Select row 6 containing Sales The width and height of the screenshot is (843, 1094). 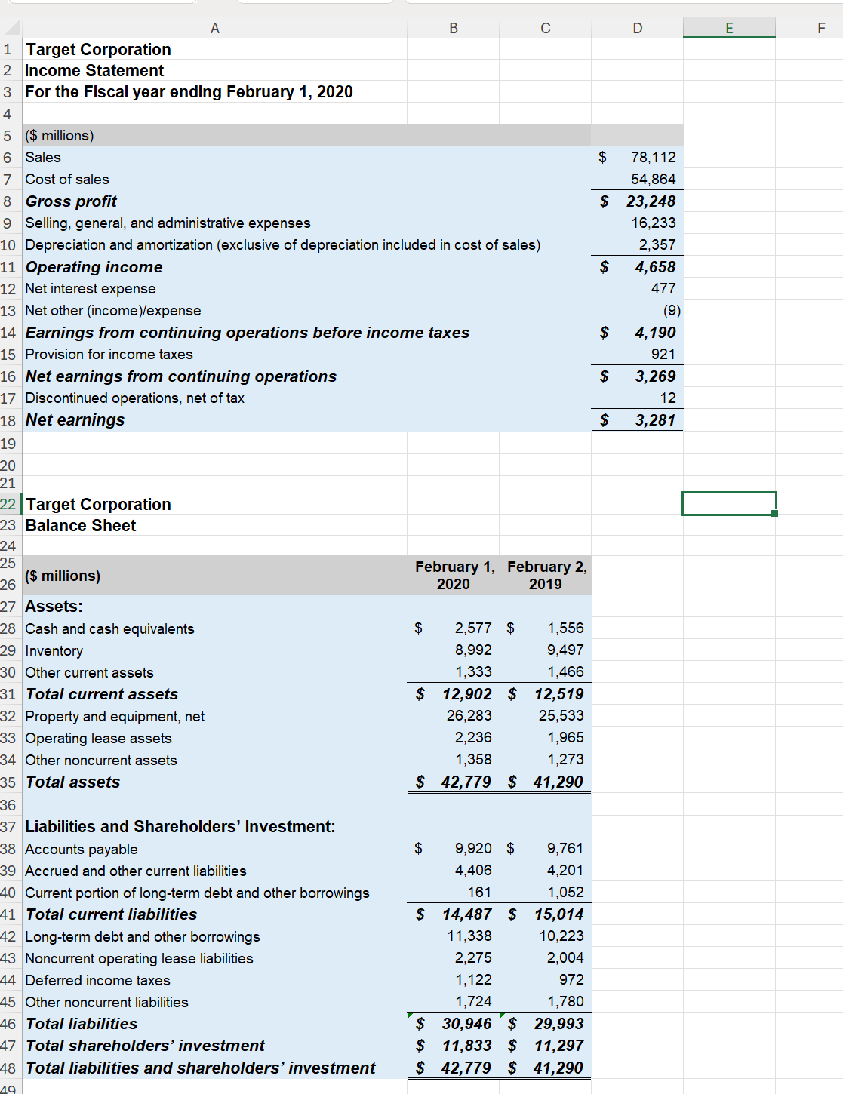tap(8, 157)
